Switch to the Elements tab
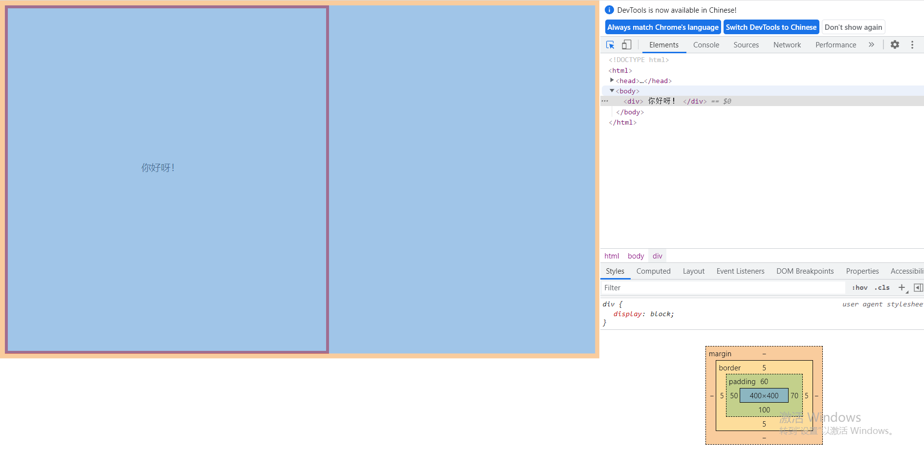Viewport: 924px width, 453px height. point(664,45)
